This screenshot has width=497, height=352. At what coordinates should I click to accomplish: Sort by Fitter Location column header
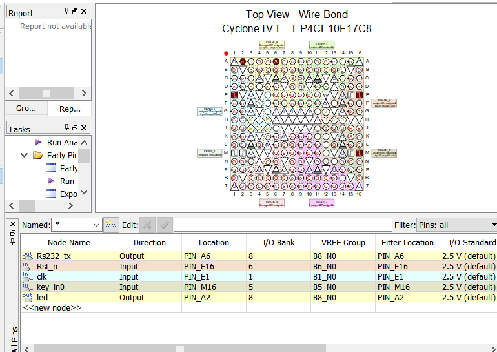(407, 243)
